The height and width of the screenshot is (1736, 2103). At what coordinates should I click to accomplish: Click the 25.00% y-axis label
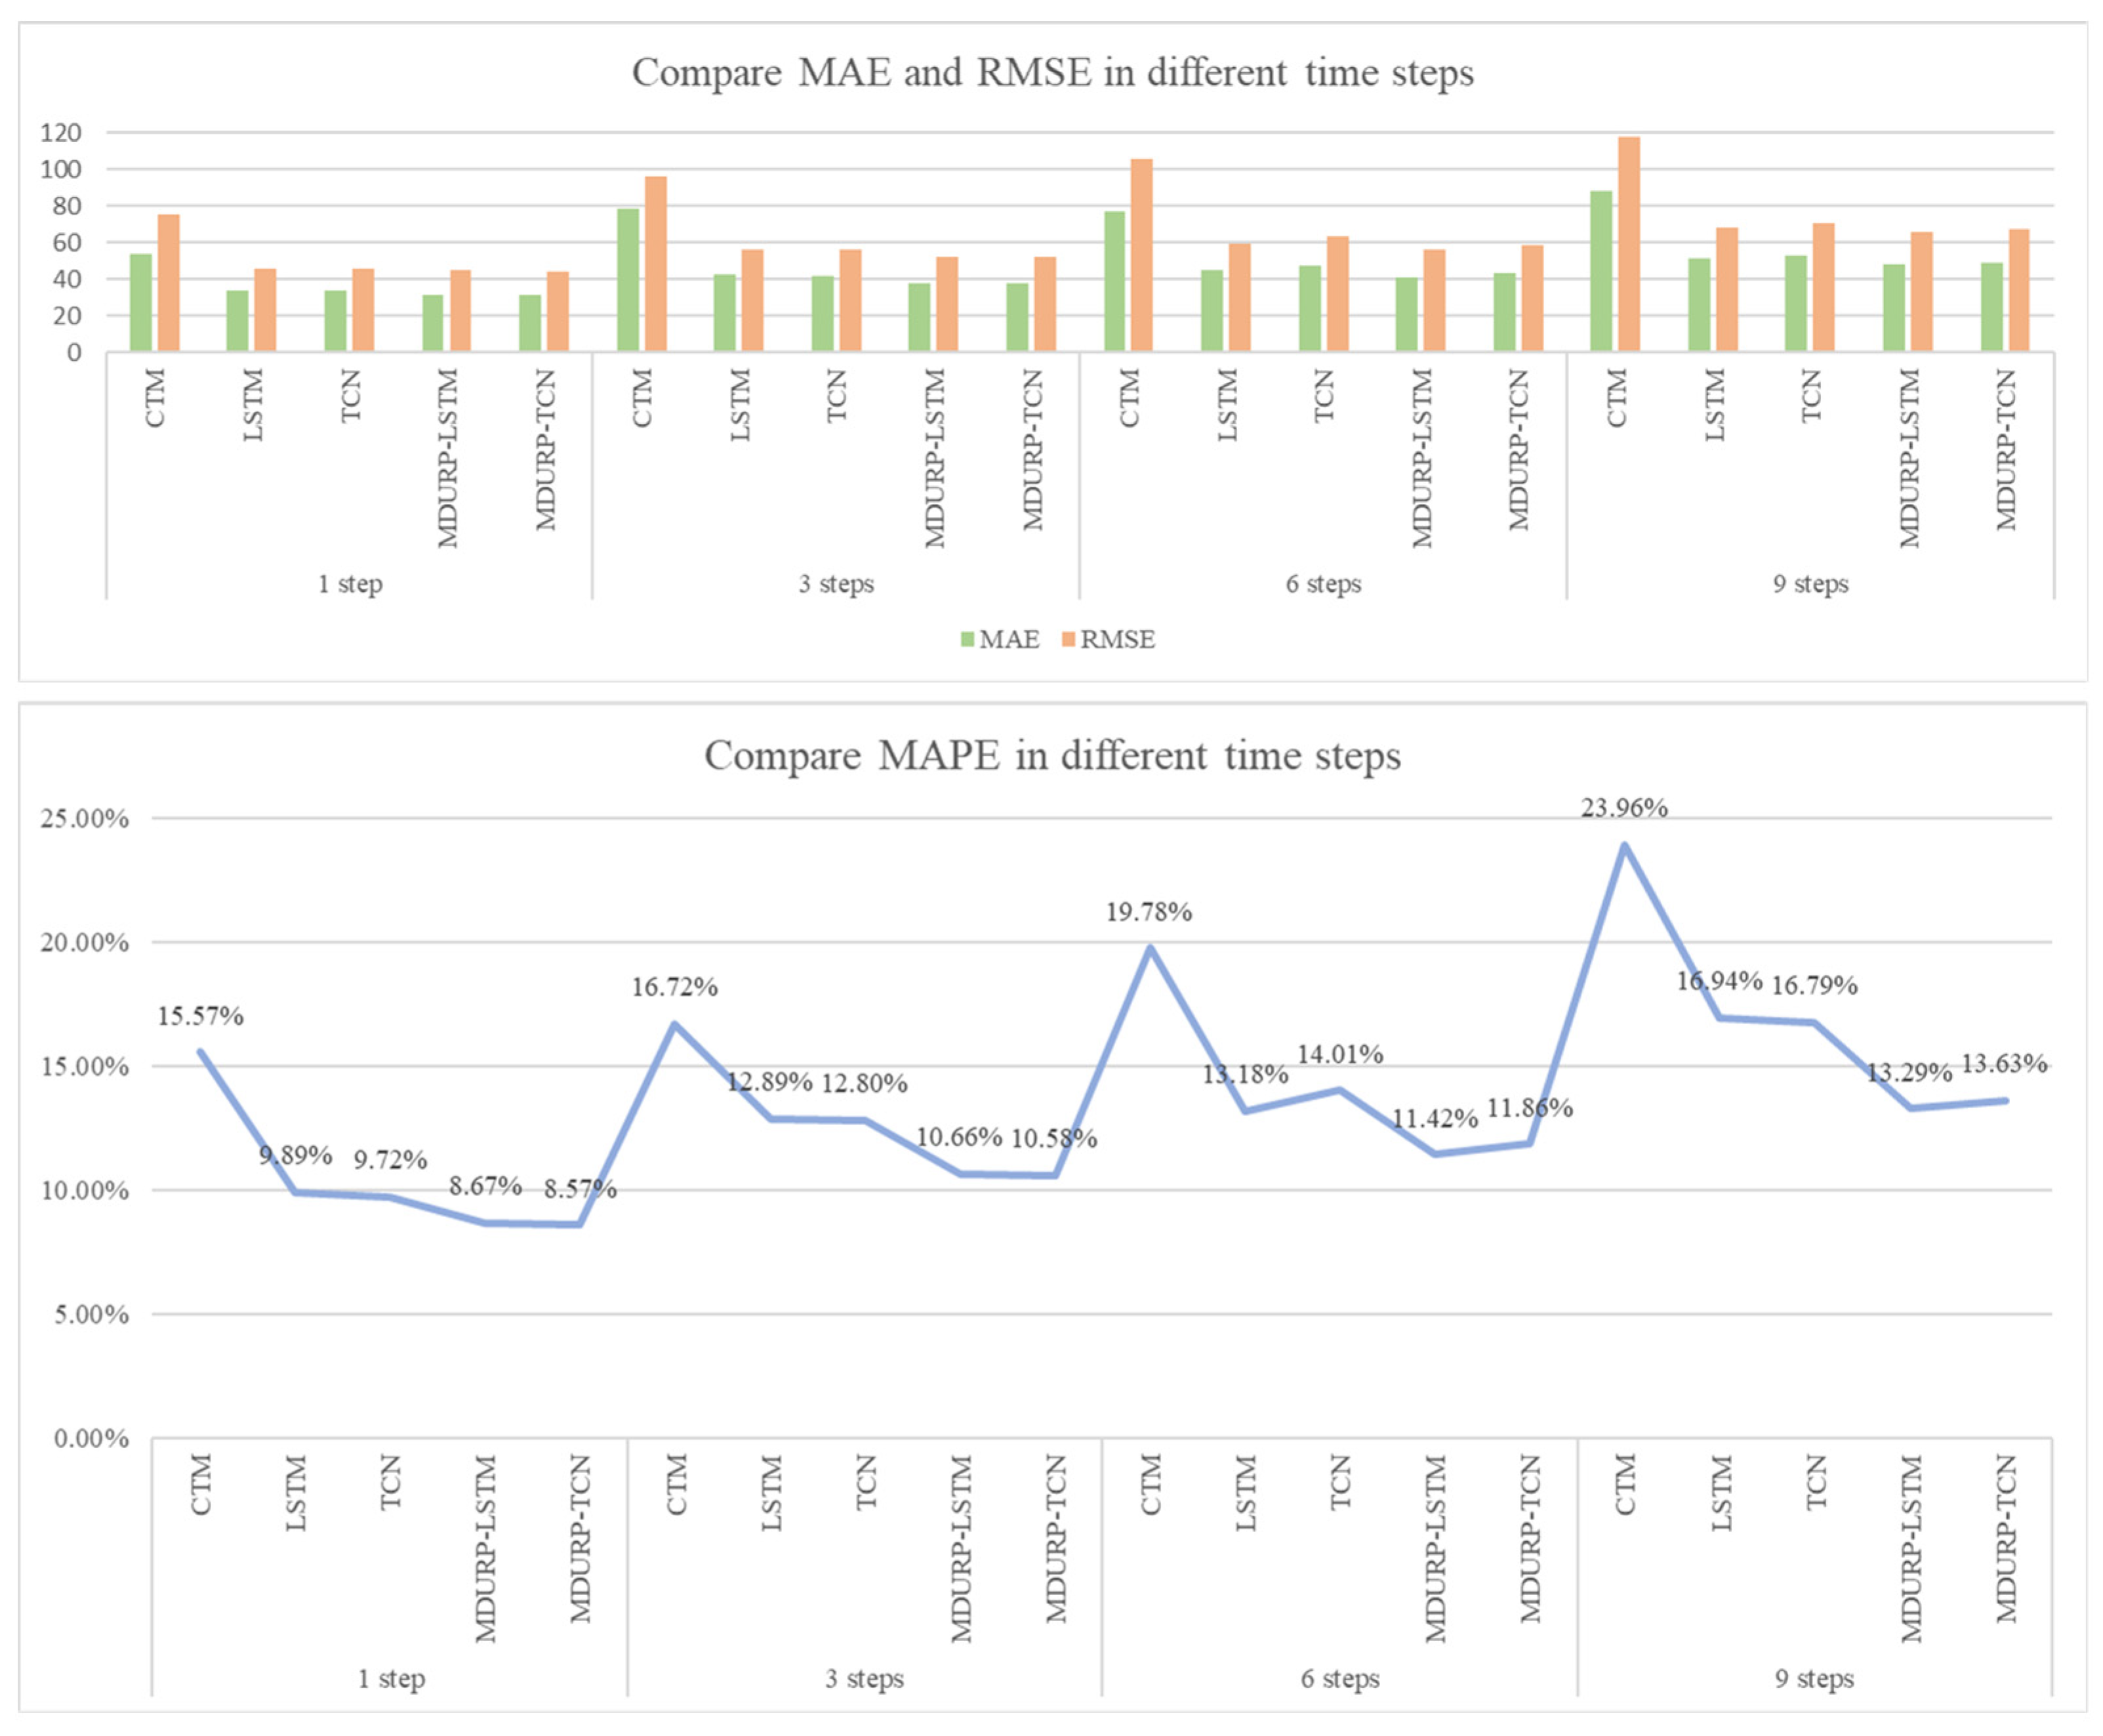(x=84, y=819)
